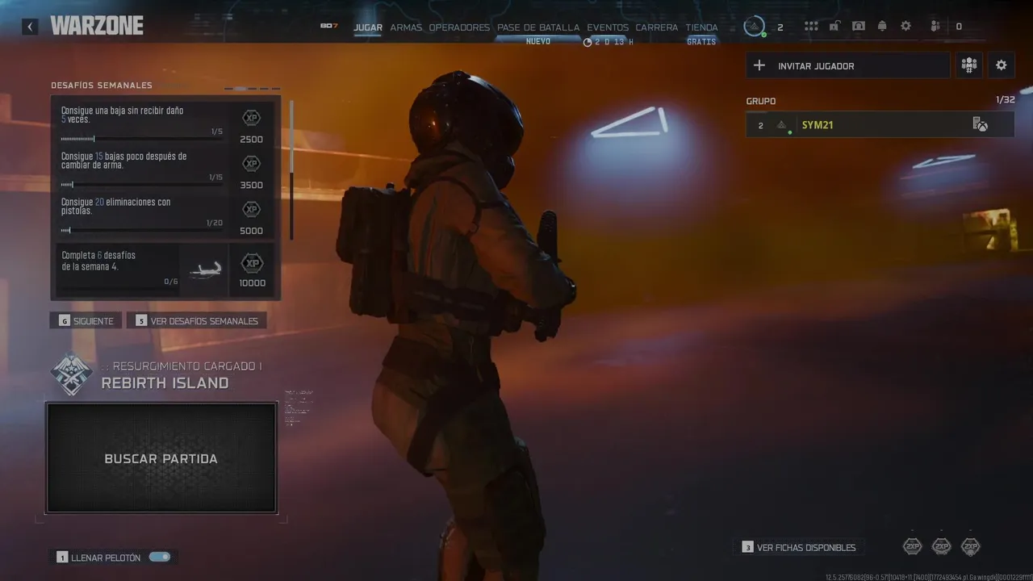Open the group settings gear button

1002,65
